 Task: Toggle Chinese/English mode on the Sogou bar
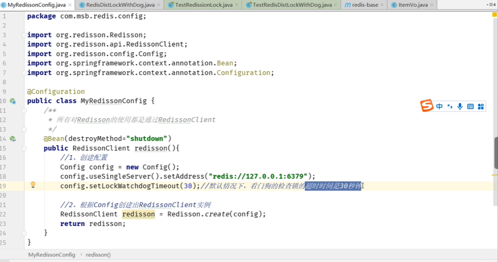(439, 107)
